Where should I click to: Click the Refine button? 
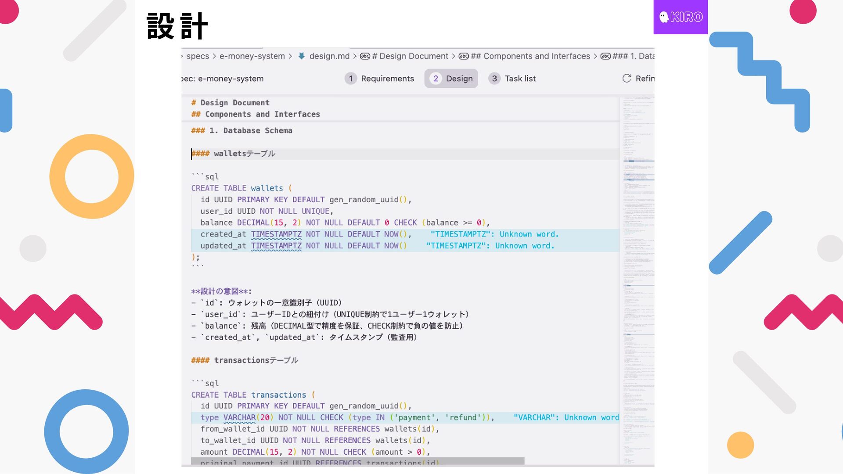point(644,78)
